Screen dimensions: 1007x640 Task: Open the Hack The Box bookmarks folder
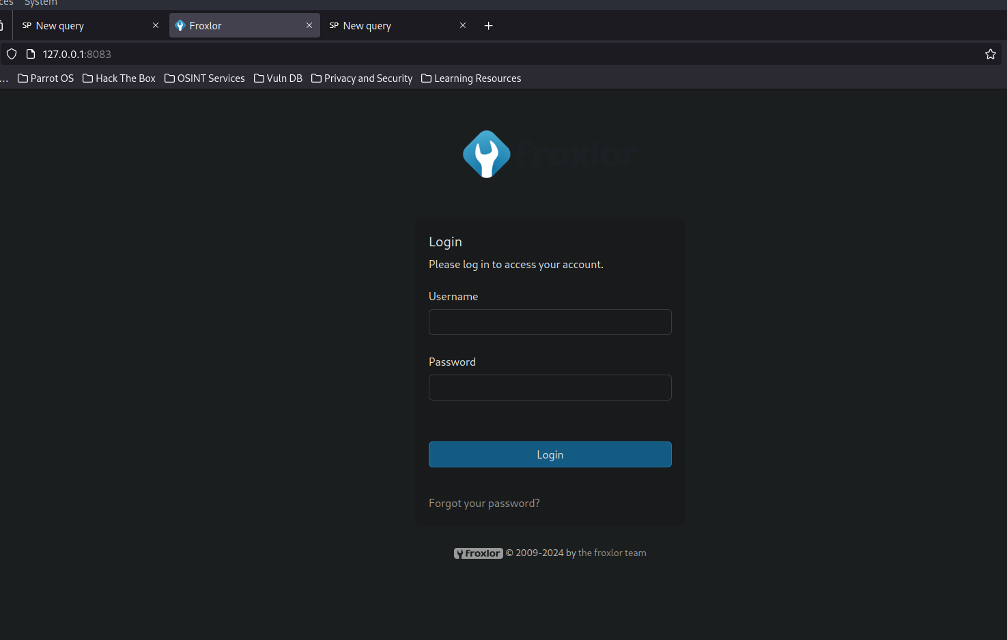(119, 78)
